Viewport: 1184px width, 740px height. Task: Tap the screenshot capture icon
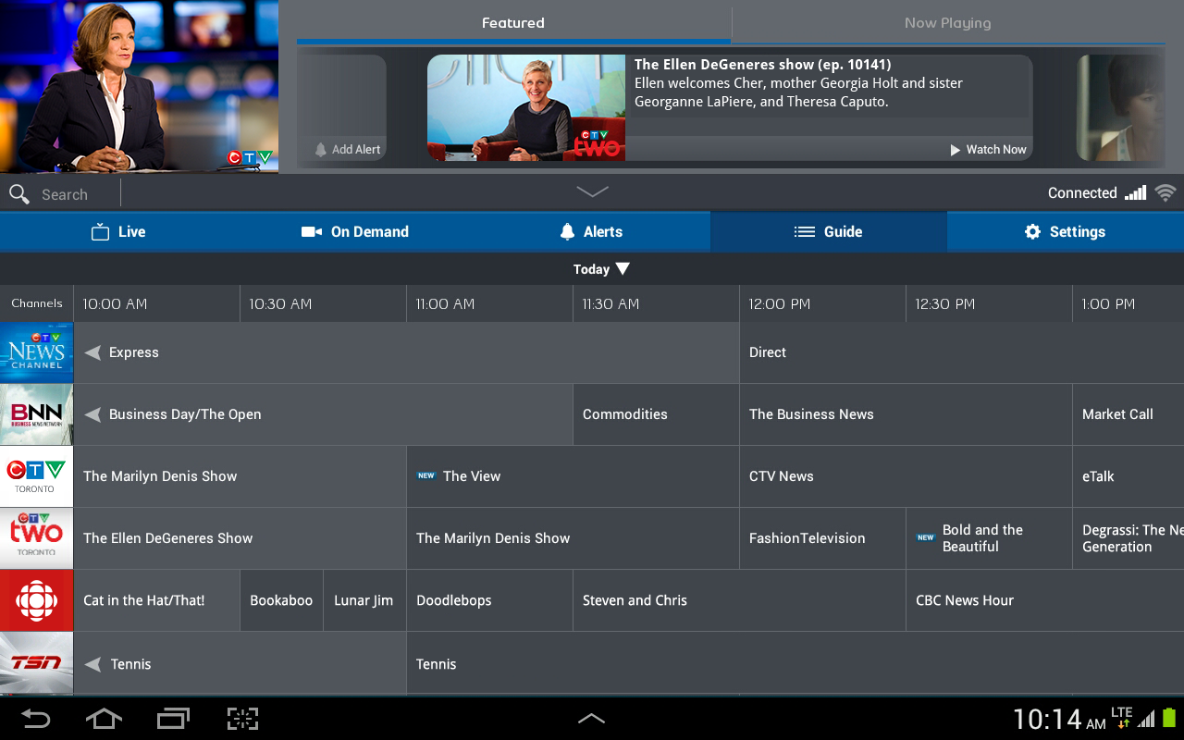pyautogui.click(x=242, y=719)
